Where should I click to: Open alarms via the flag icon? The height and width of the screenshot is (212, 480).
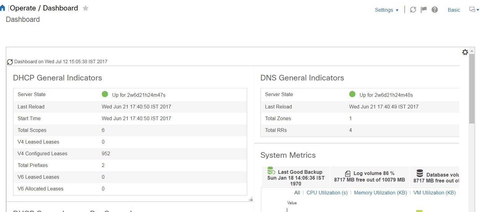(424, 10)
